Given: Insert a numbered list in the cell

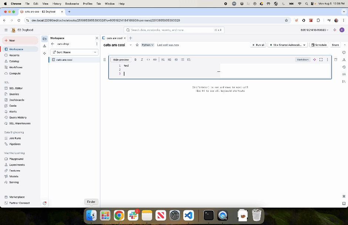Looking at the screenshot, I should [189, 60].
